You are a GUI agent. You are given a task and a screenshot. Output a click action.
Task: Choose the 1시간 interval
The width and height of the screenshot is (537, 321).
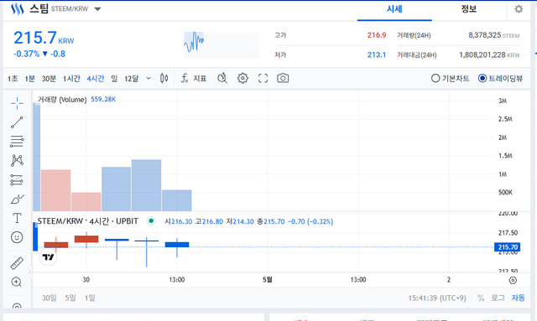point(71,79)
